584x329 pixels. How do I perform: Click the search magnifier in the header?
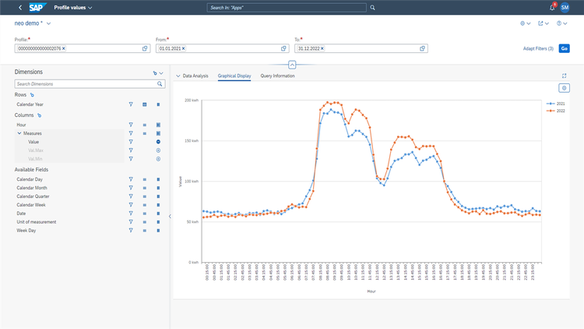pyautogui.click(x=372, y=8)
